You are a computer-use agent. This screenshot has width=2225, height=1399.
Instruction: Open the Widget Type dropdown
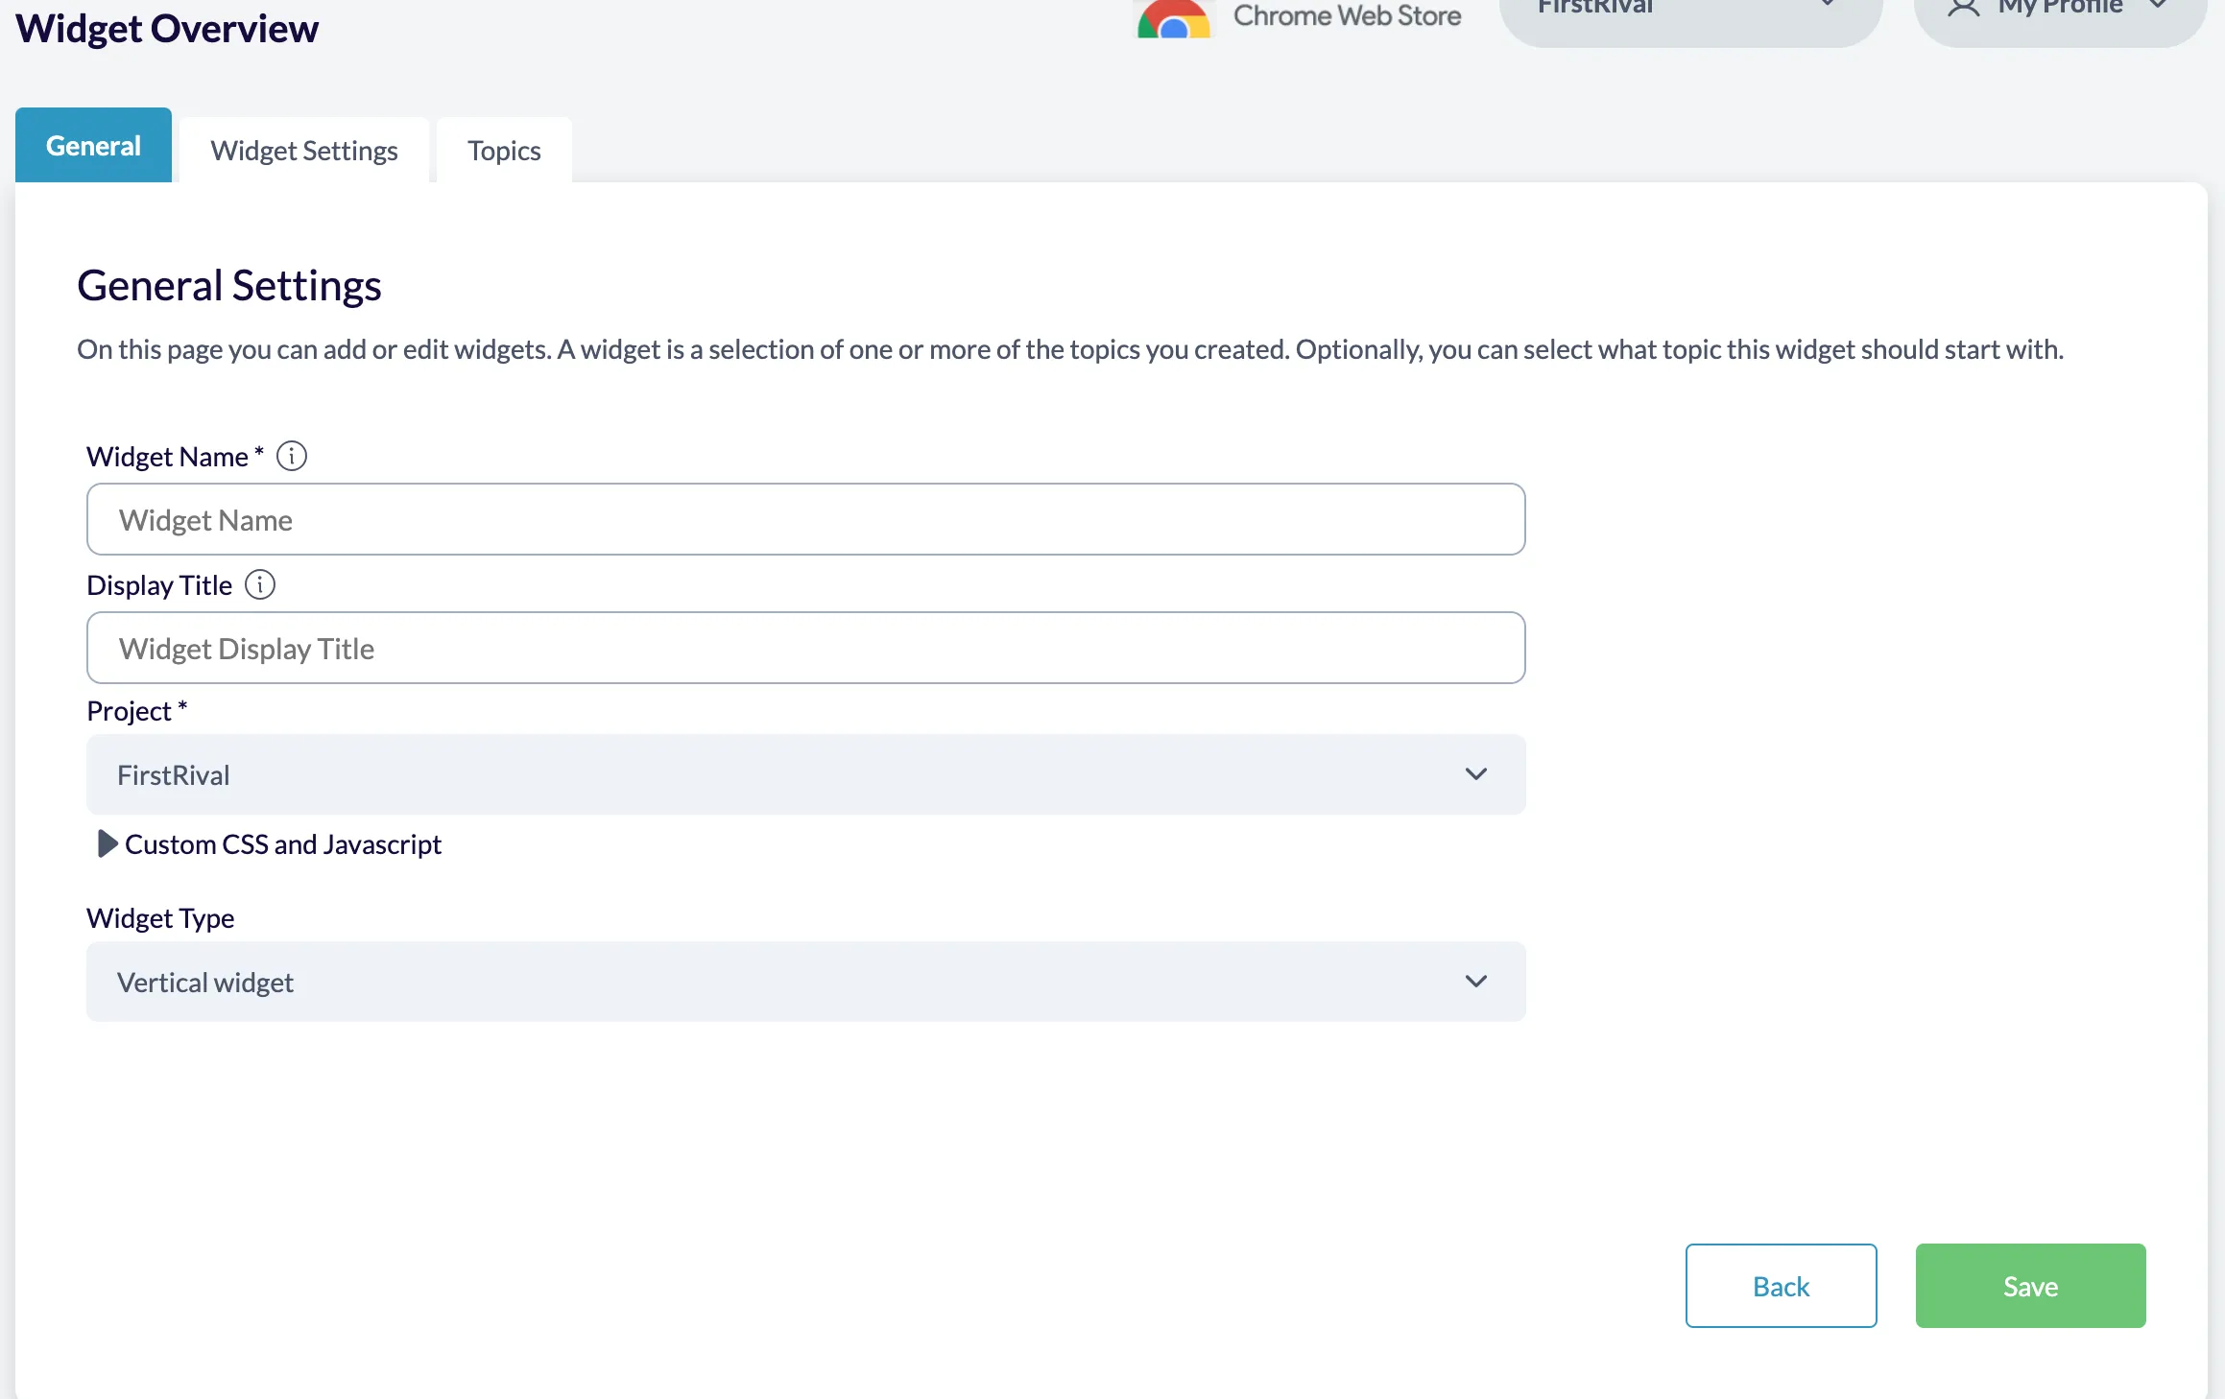[x=805, y=981]
